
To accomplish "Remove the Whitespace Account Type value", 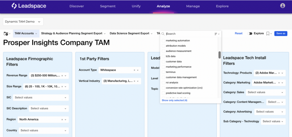I will coord(134,70).
